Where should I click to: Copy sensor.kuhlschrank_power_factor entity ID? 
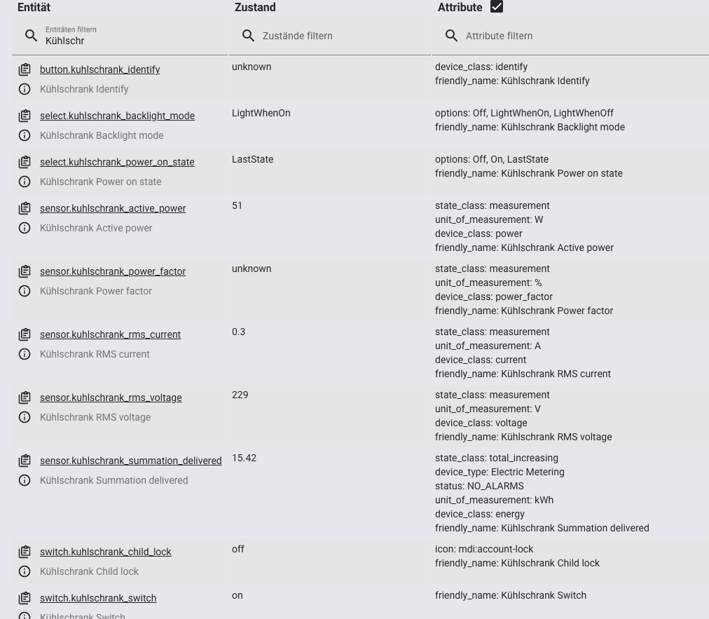[25, 271]
